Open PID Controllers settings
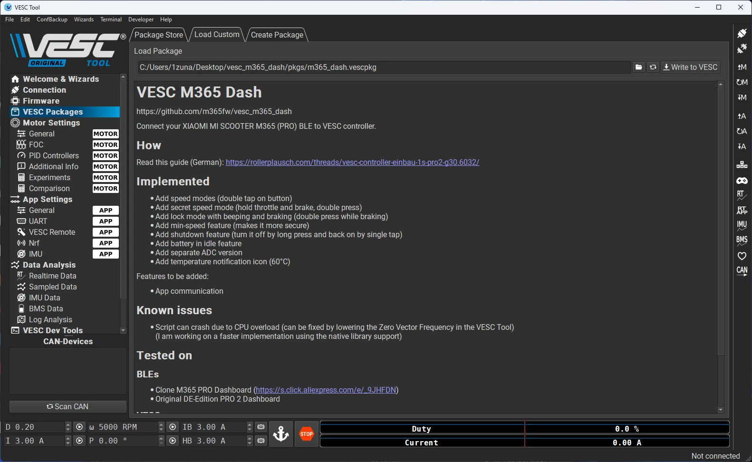 pos(54,155)
